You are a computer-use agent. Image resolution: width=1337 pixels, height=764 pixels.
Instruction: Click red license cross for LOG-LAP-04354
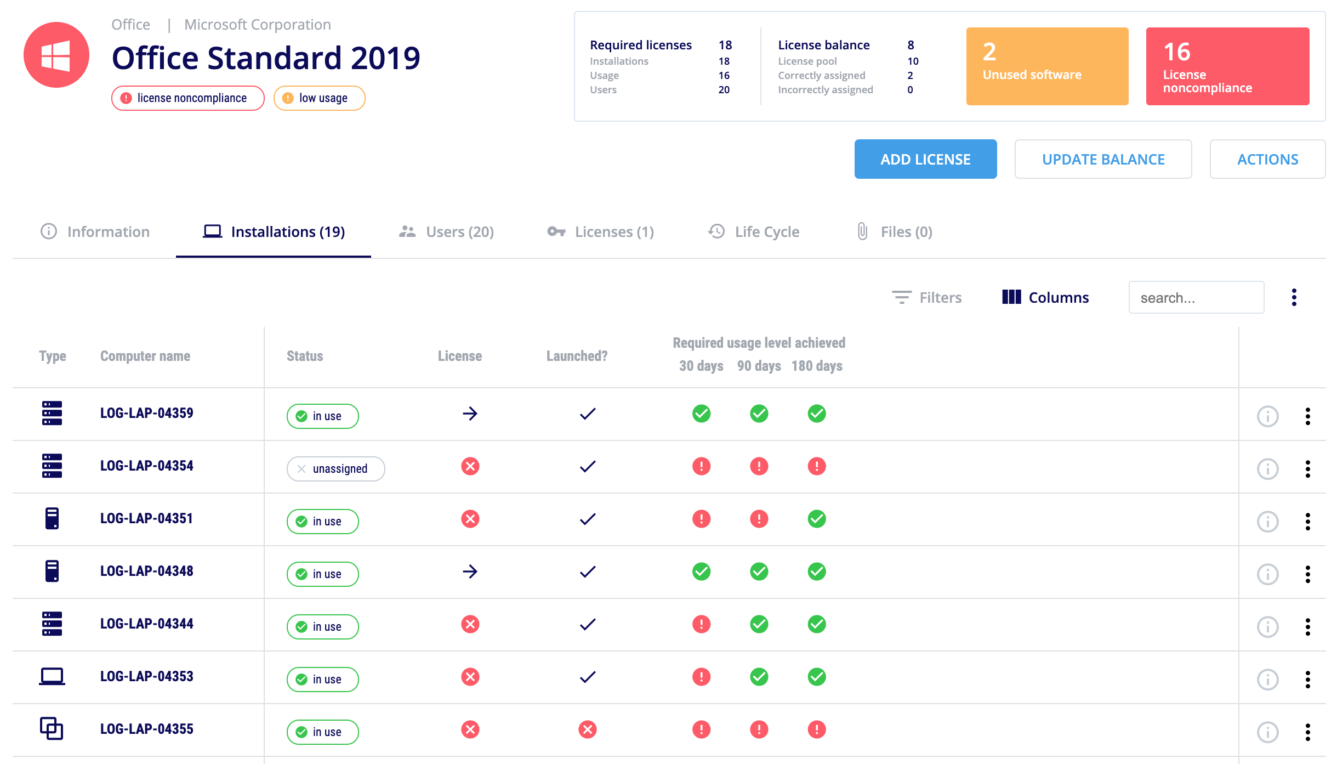pyautogui.click(x=470, y=466)
